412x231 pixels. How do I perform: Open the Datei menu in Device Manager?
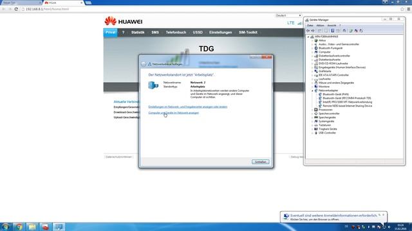(x=310, y=26)
